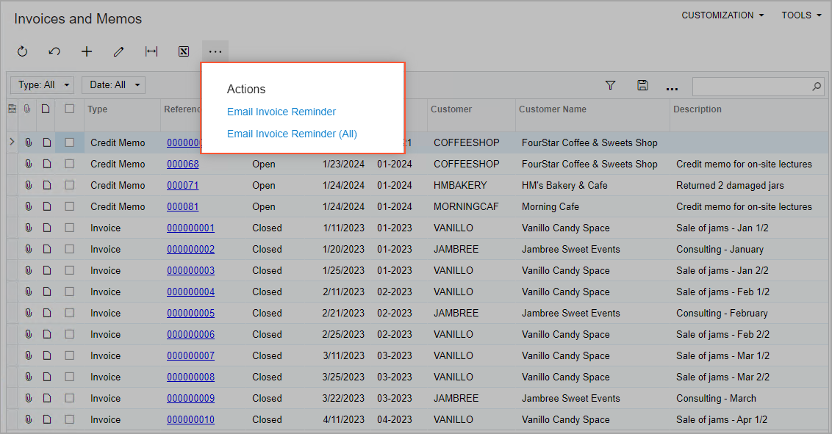
Task: Add a new record with the plus icon
Action: [x=87, y=51]
